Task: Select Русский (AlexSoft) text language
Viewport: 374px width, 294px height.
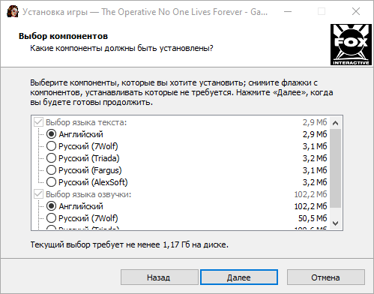Action: pyautogui.click(x=51, y=182)
